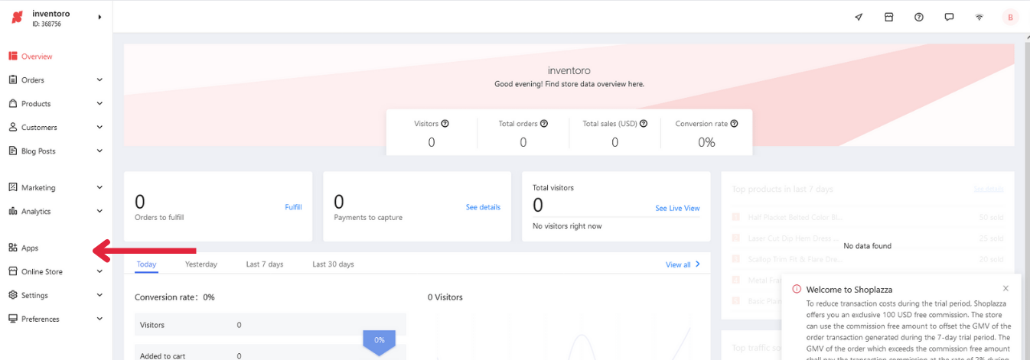
Task: Click the Fulfill link
Action: click(293, 207)
